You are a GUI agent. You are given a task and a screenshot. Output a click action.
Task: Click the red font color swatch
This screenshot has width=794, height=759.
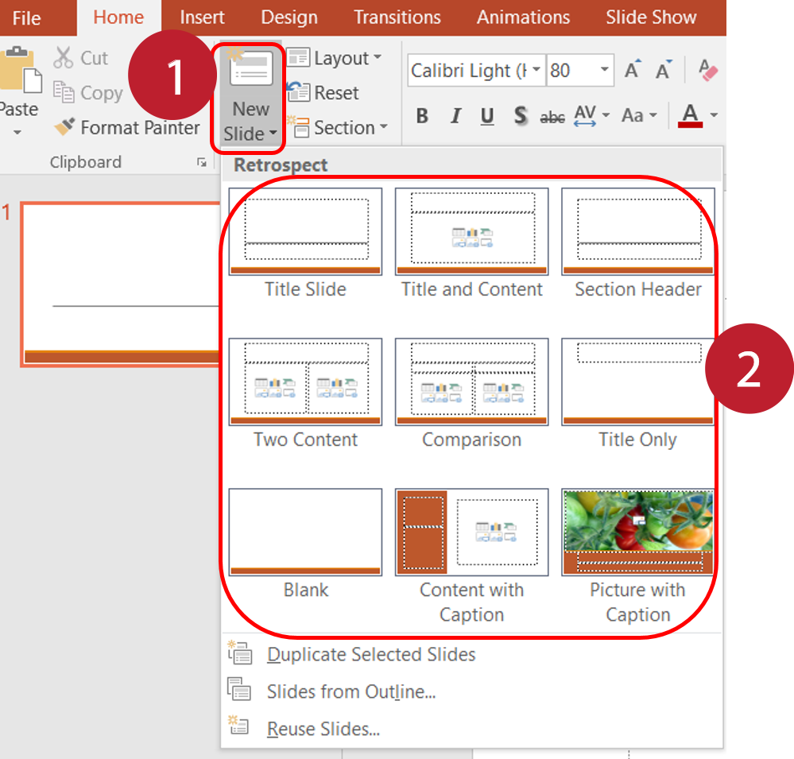coord(691,118)
